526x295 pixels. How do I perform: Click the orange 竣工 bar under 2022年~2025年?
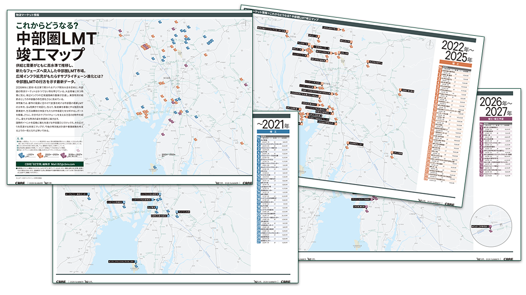pos(456,63)
